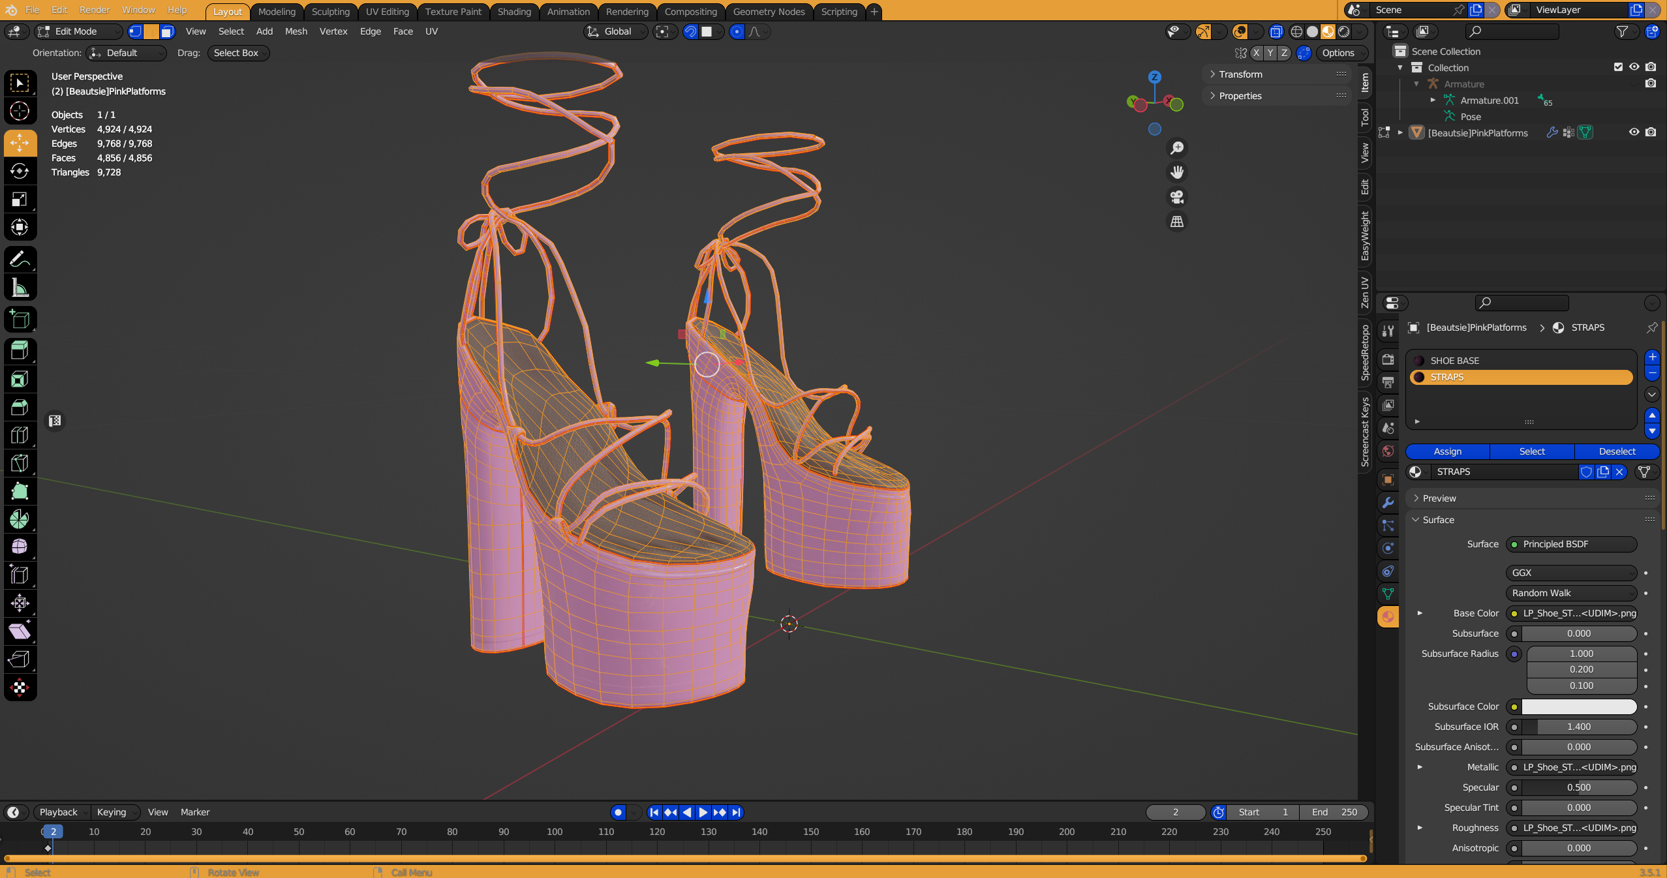Screen dimensions: 1667x878
Task: Open the Default orientation dropdown
Action: point(126,53)
